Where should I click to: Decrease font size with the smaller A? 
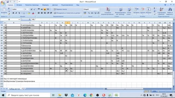click(x=34, y=9)
